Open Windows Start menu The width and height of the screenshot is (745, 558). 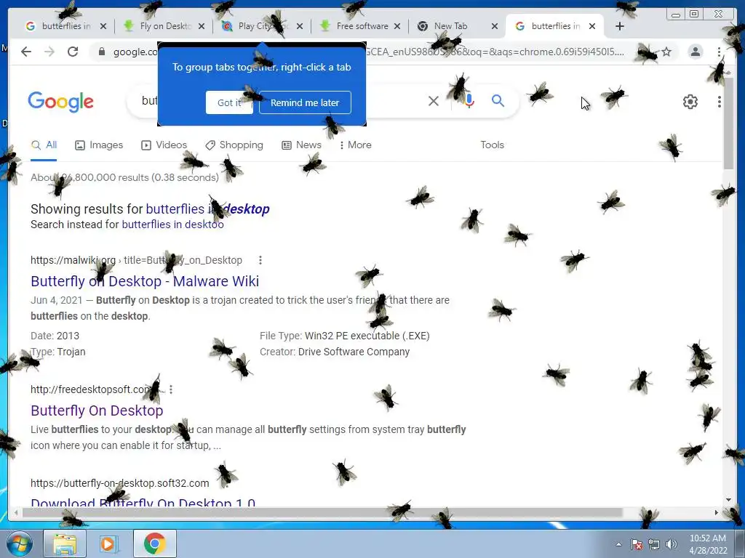pyautogui.click(x=20, y=543)
